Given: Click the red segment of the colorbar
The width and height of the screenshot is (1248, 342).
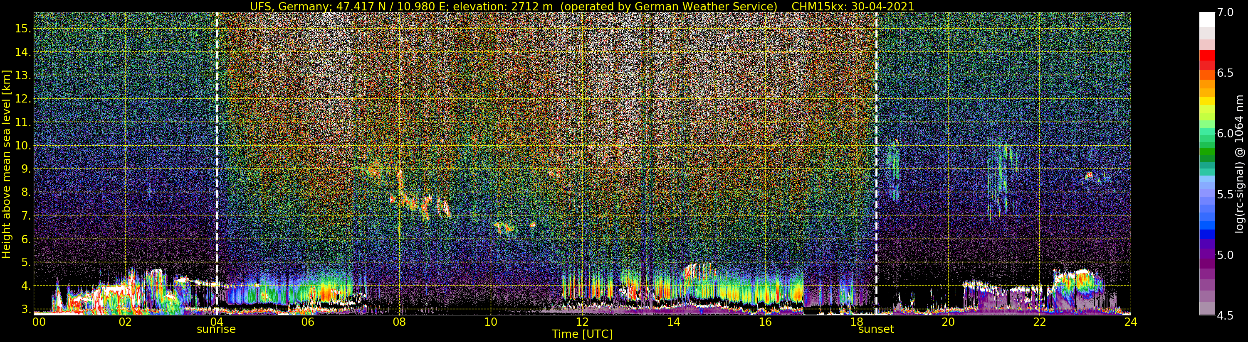Looking at the screenshot, I should point(1207,56).
